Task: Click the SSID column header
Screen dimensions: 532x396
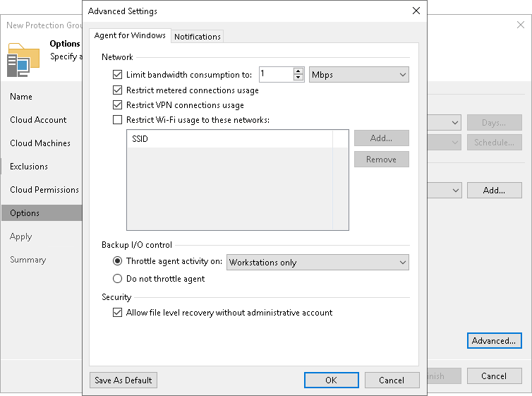Action: point(230,139)
